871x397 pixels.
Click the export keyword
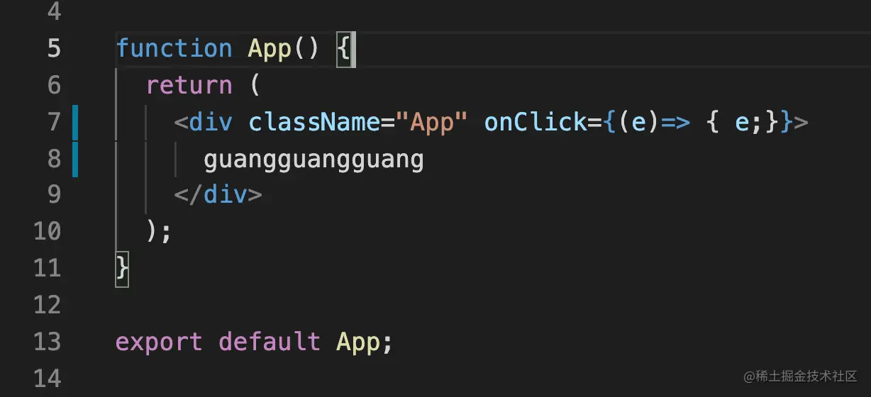click(x=159, y=342)
